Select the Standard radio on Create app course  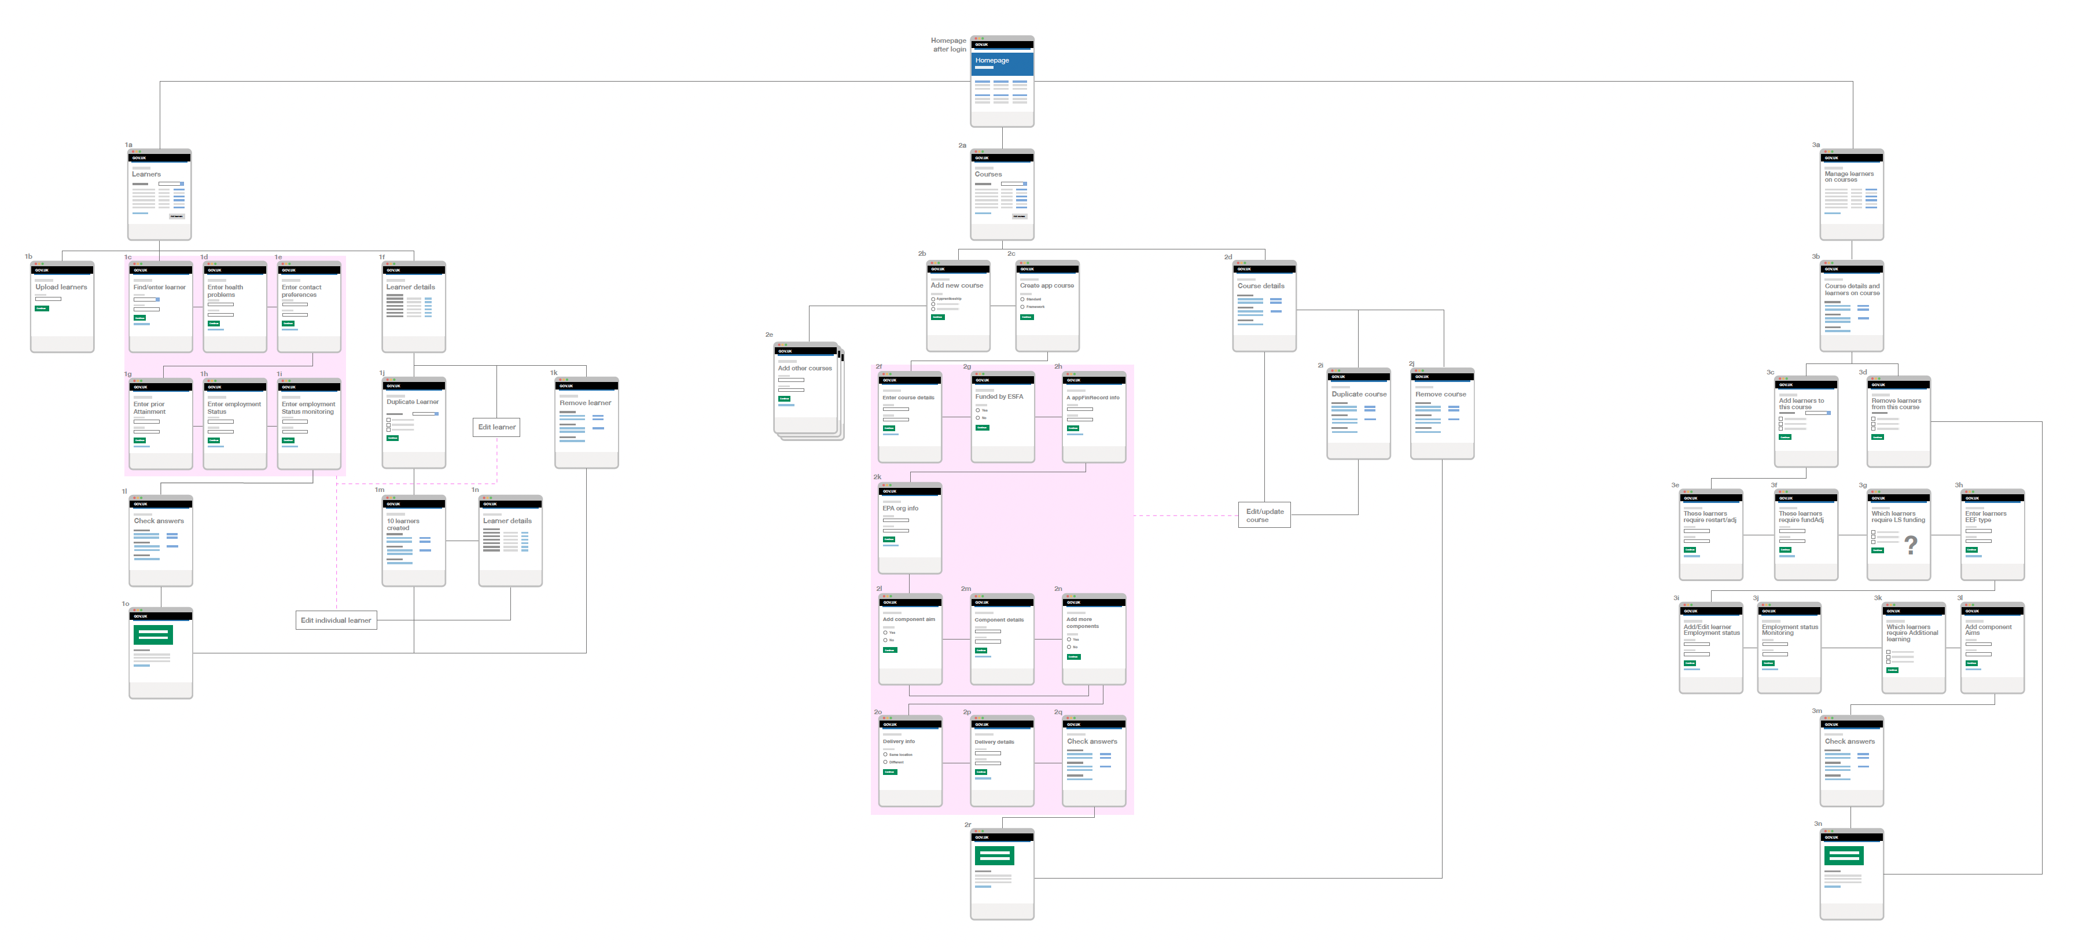click(x=1023, y=300)
